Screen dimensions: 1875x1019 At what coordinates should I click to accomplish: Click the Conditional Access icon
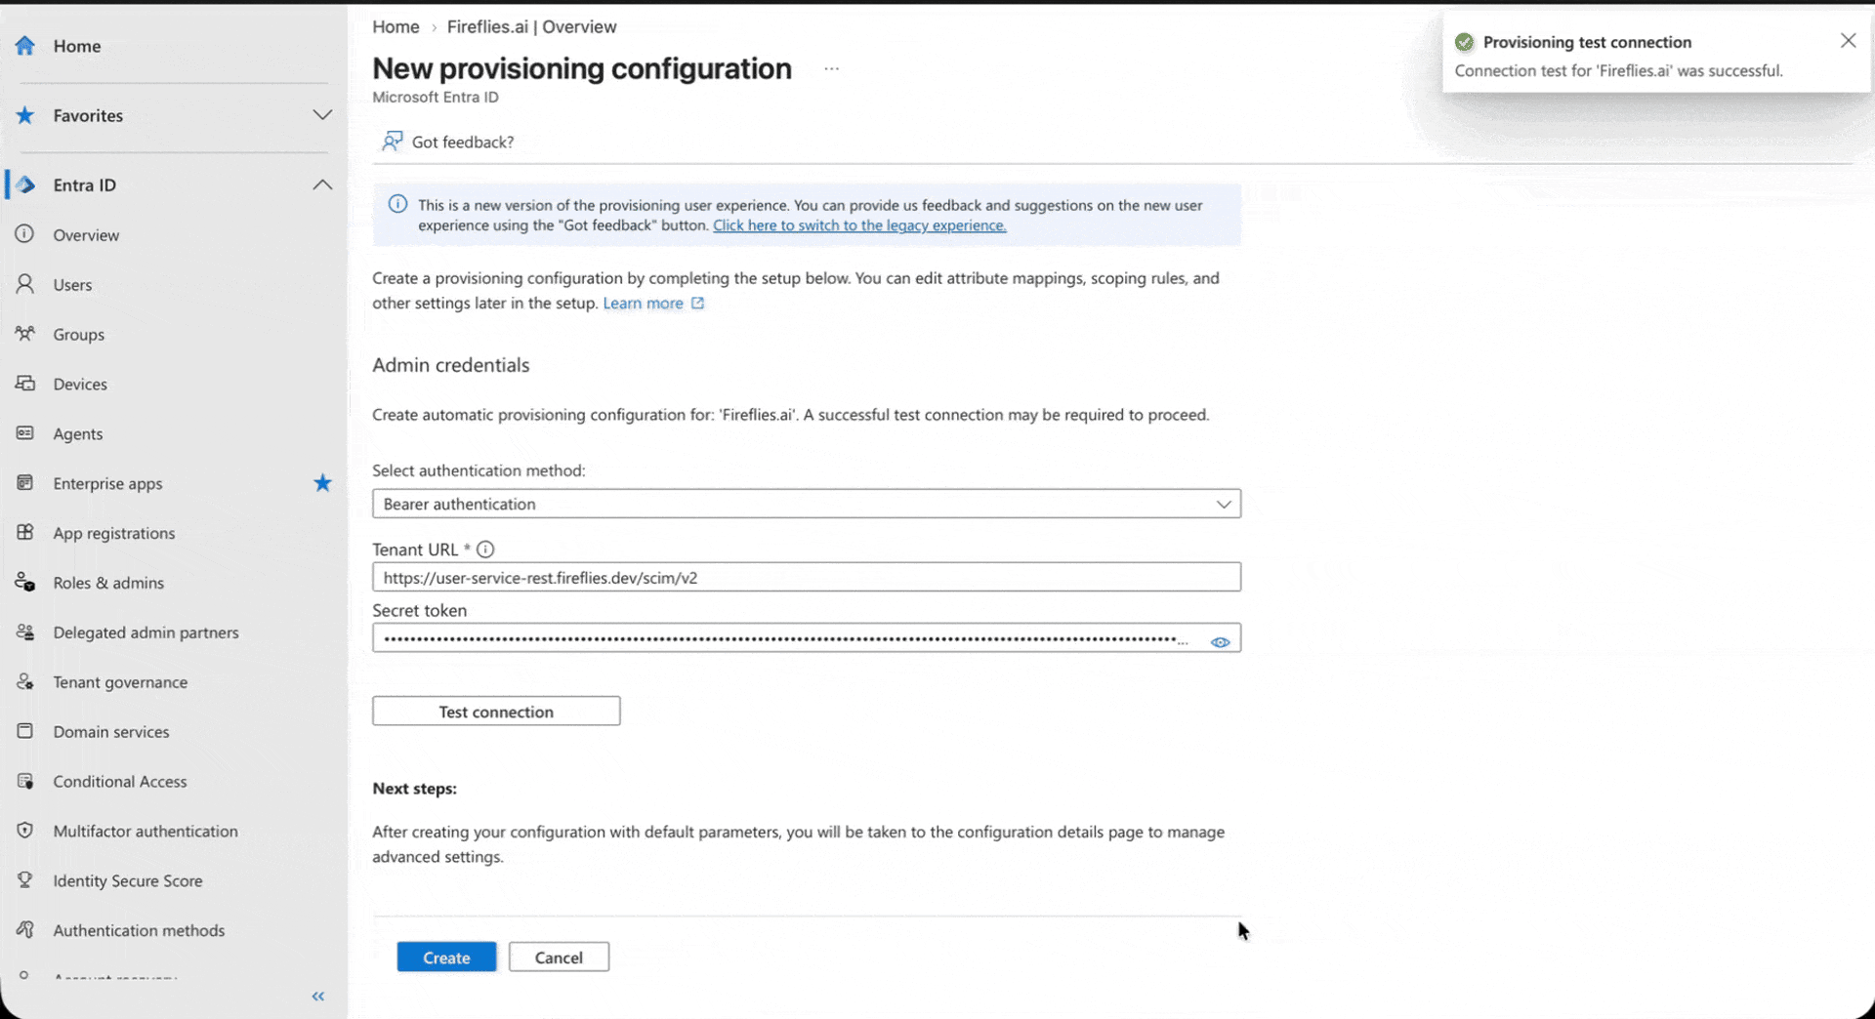(x=25, y=781)
